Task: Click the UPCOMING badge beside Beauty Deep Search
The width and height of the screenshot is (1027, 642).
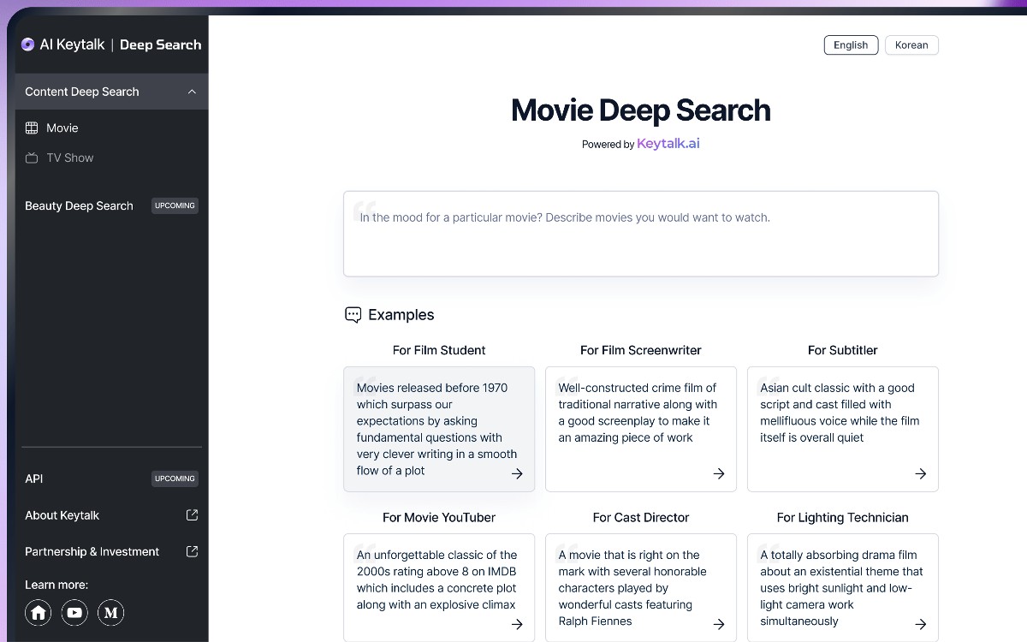Action: click(x=175, y=205)
